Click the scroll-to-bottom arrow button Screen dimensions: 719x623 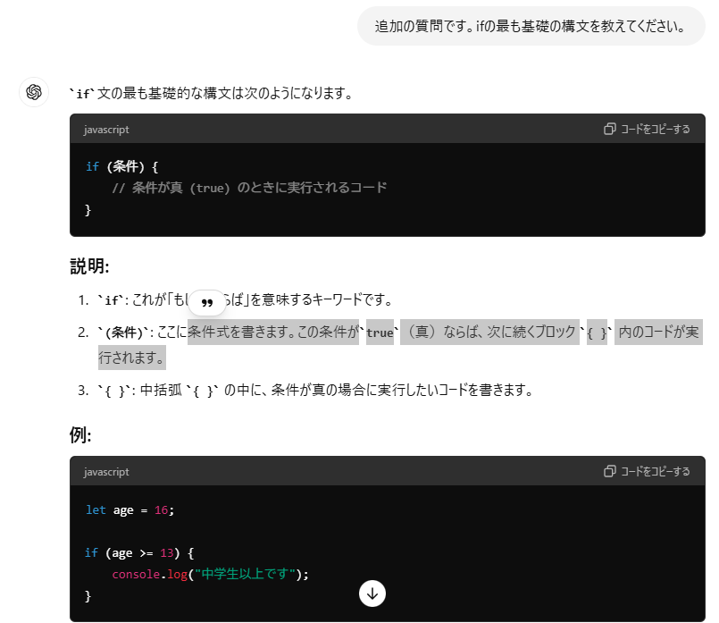372,594
